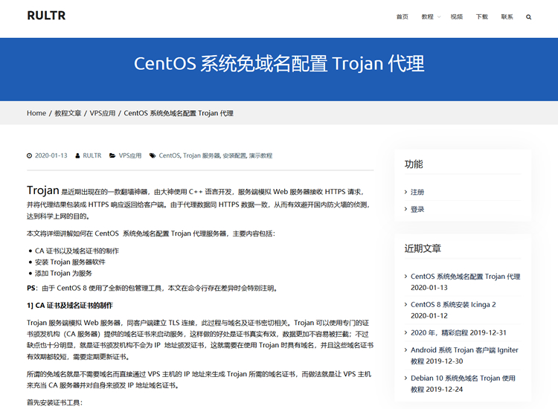Click list item 安装 Trojan 服务器软件
Viewport: 558px width, 409px height.
pyautogui.click(x=70, y=262)
